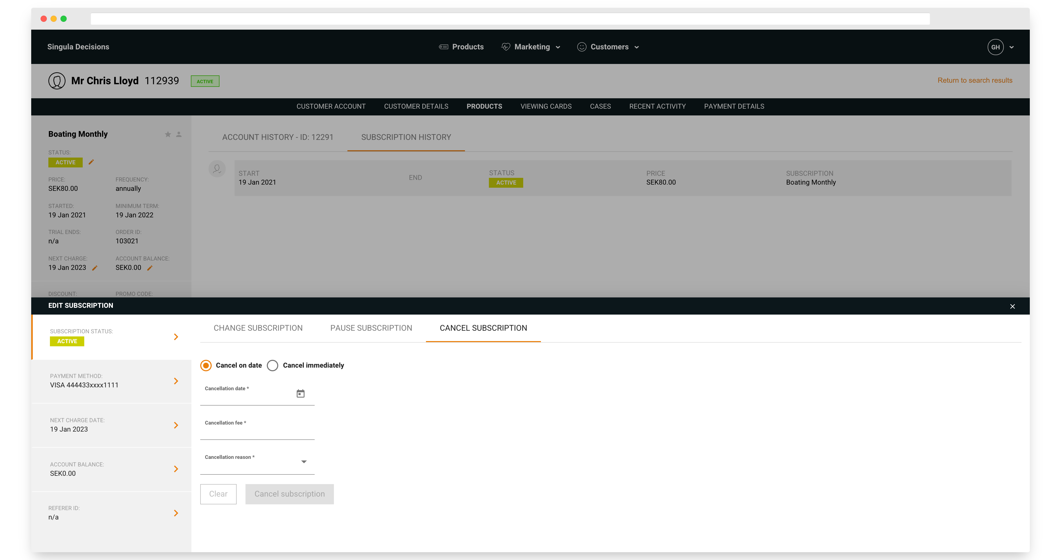1061x560 pixels.
Task: Click the star icon beside Boating Monthly
Action: click(x=168, y=134)
